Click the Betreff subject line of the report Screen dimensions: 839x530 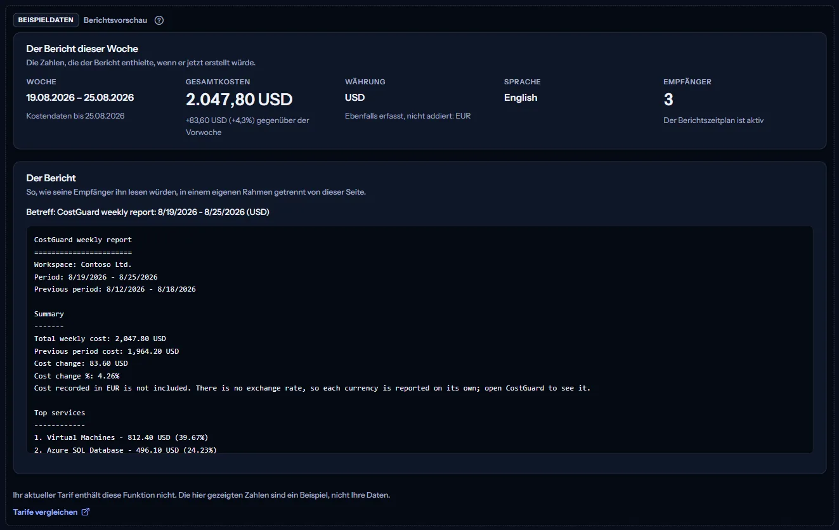148,212
